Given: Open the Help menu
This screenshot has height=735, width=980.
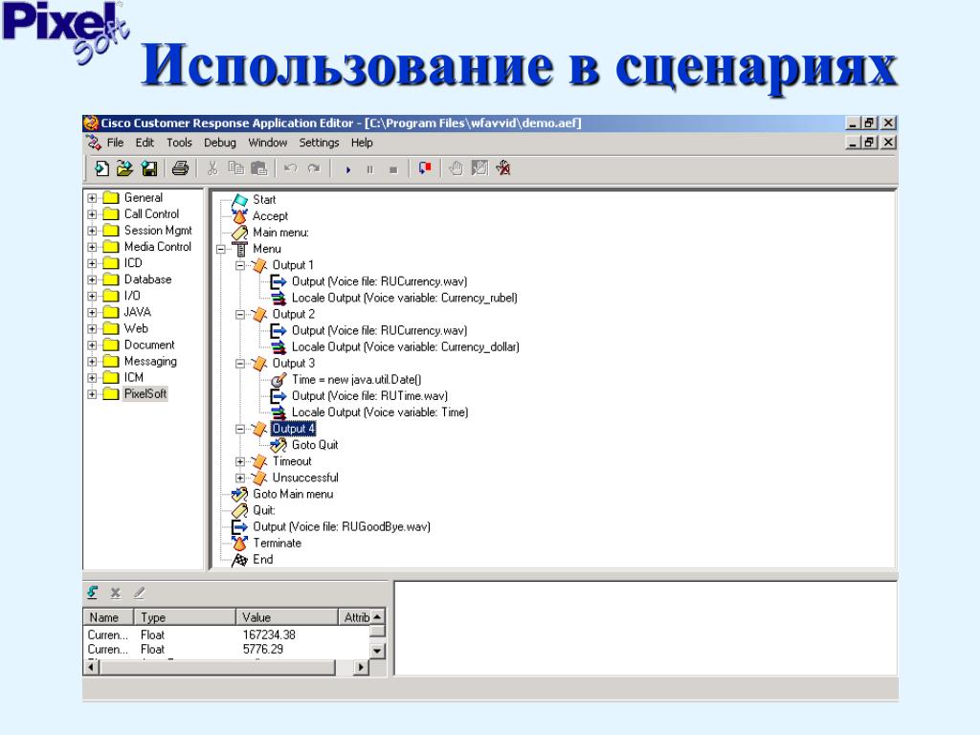Looking at the screenshot, I should point(362,143).
